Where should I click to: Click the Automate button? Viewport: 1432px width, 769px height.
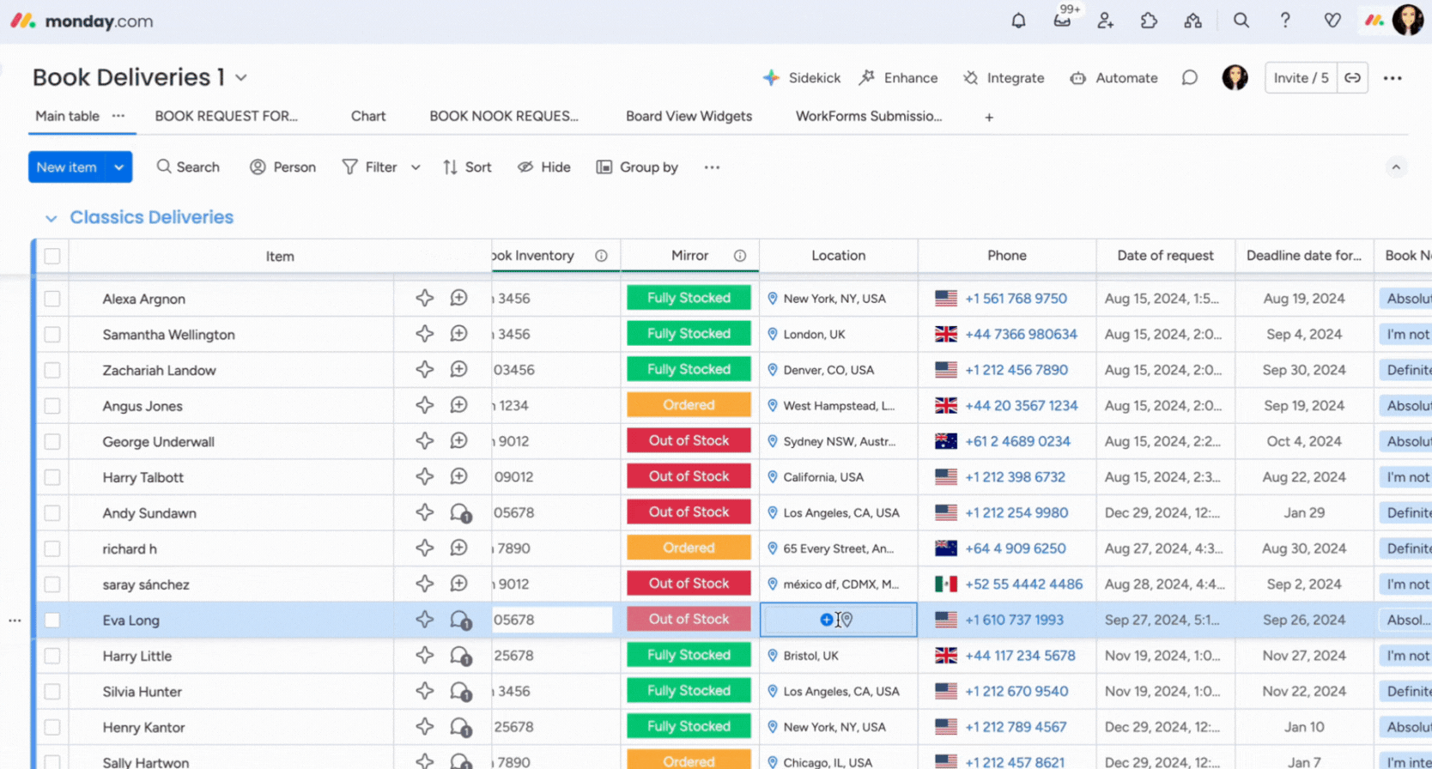click(1113, 78)
